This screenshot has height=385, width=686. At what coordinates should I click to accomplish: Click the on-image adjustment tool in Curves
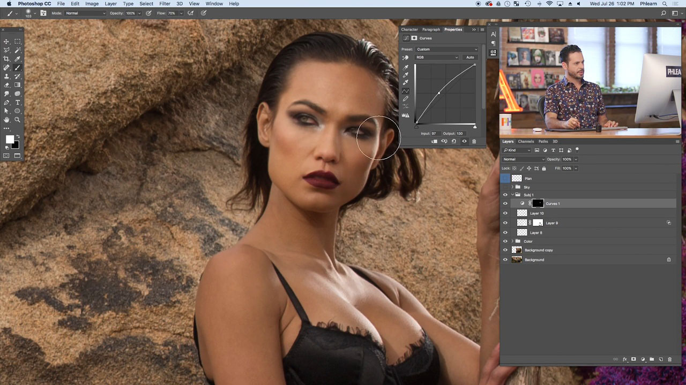pyautogui.click(x=406, y=57)
